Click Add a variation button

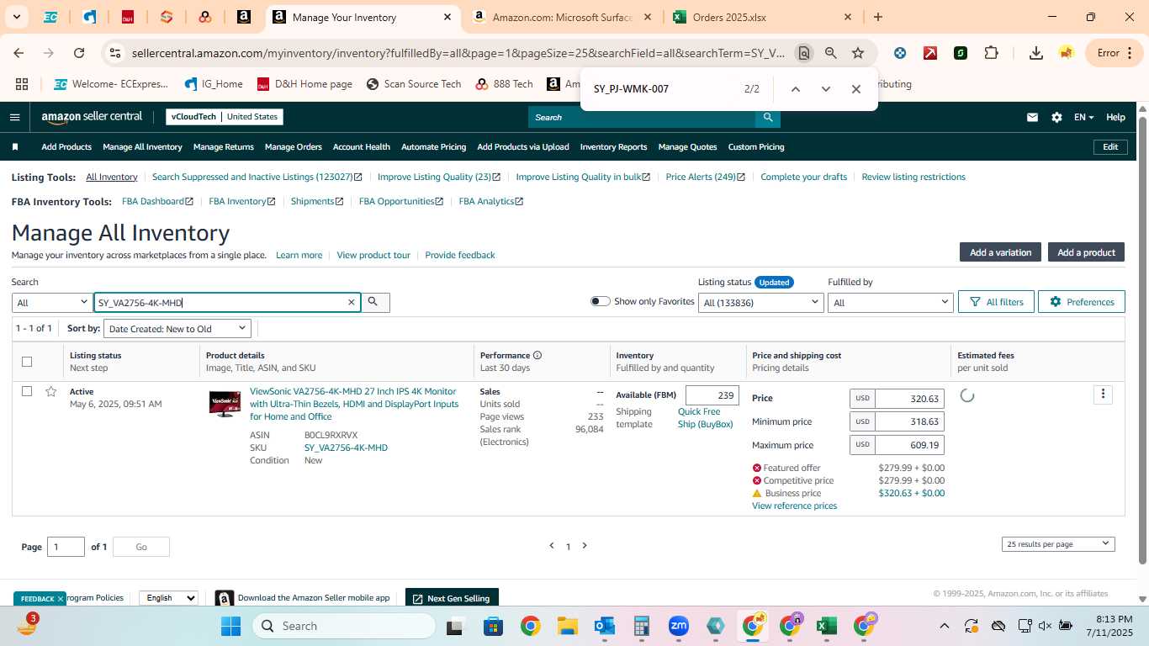(1001, 252)
